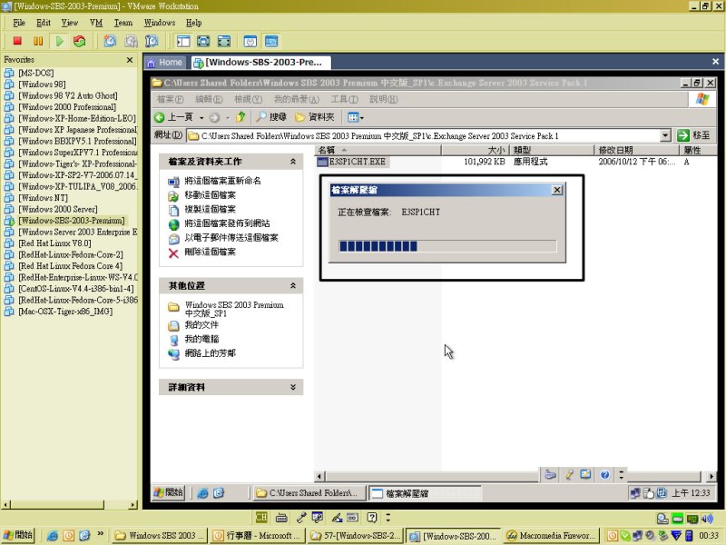
Task: Click the Quick Switch toolbar icon
Action: click(x=223, y=41)
